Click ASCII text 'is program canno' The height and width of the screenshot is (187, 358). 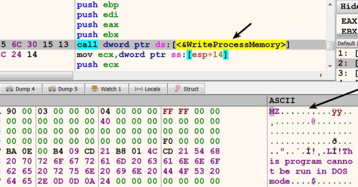click(311, 161)
